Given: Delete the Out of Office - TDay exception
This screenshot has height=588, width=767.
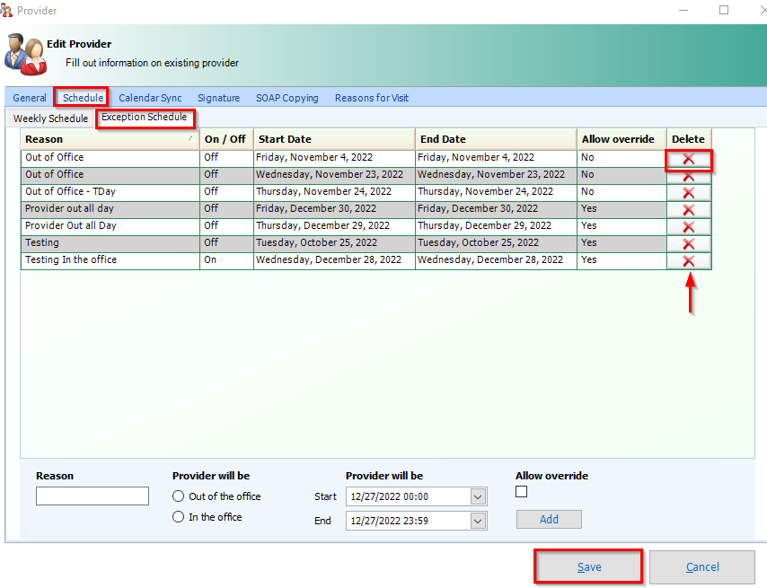Looking at the screenshot, I should [689, 193].
